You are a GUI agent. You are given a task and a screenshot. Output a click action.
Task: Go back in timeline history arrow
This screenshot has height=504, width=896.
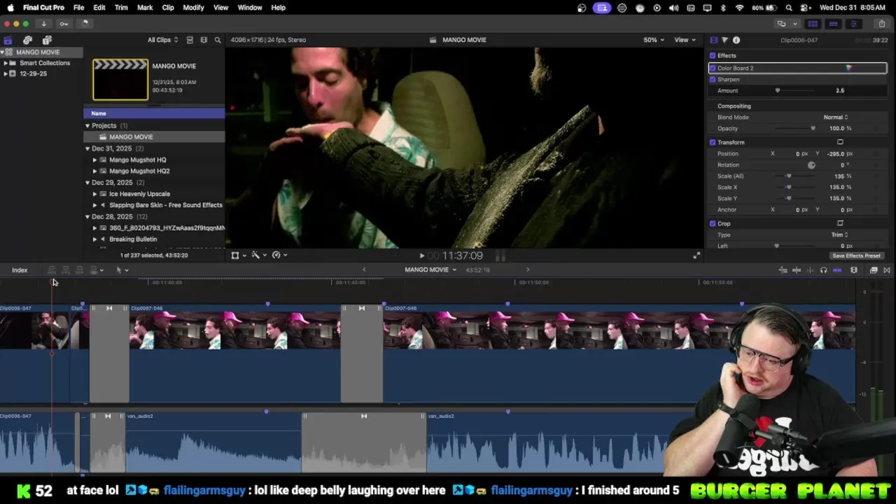[364, 269]
